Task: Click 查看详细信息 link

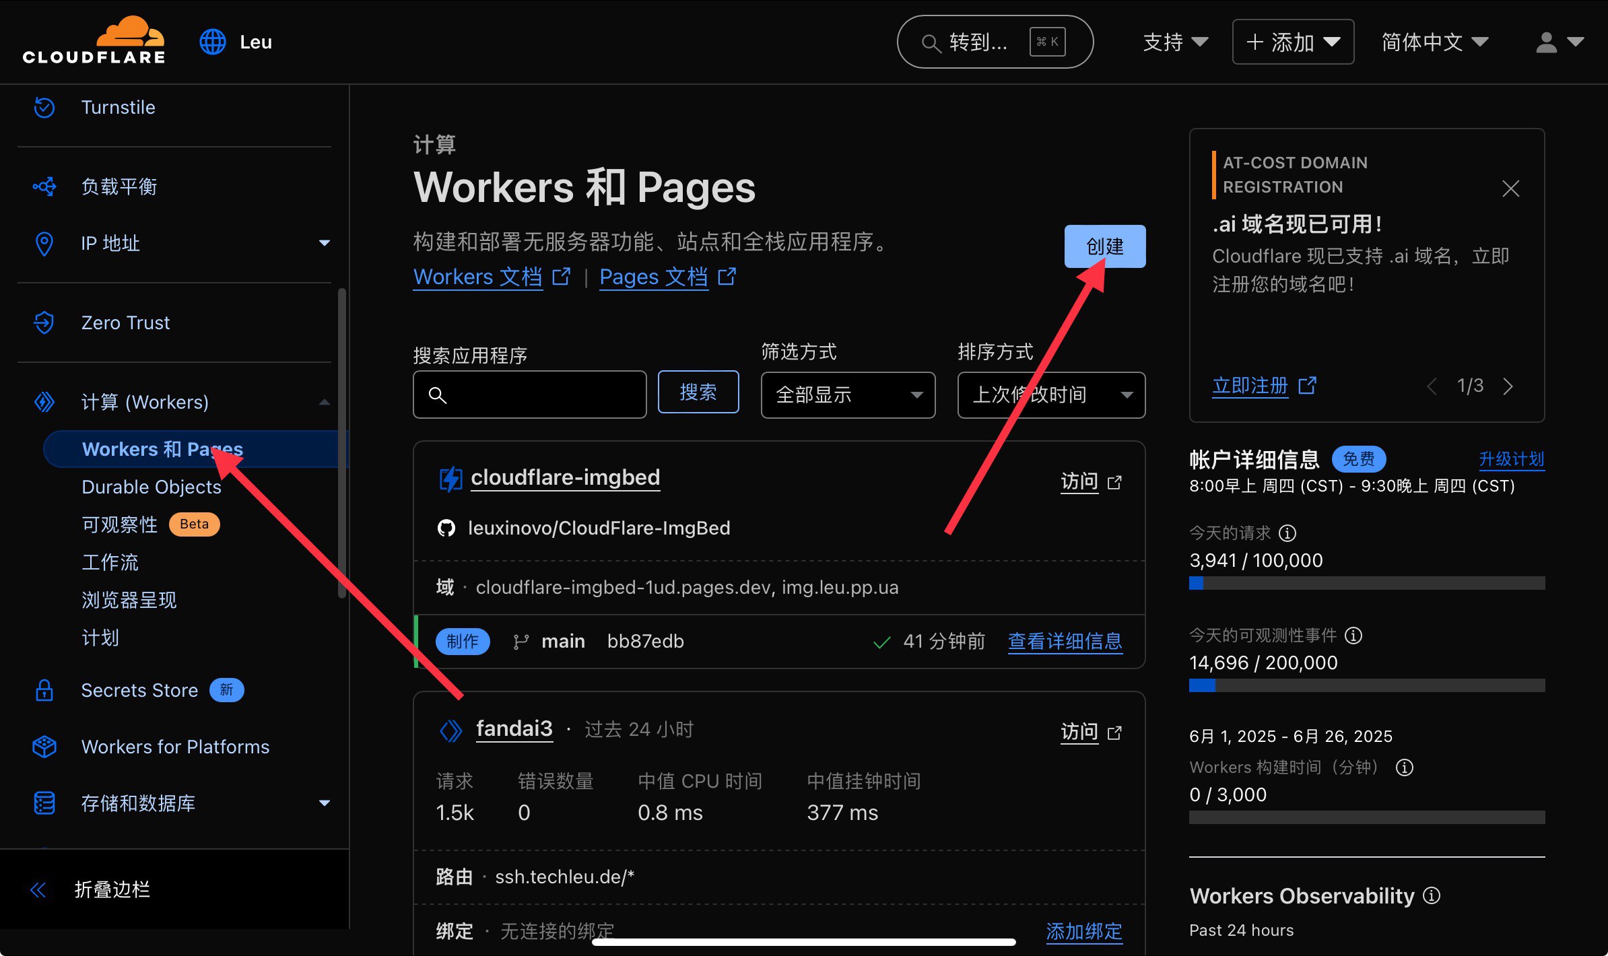Action: 1065,641
